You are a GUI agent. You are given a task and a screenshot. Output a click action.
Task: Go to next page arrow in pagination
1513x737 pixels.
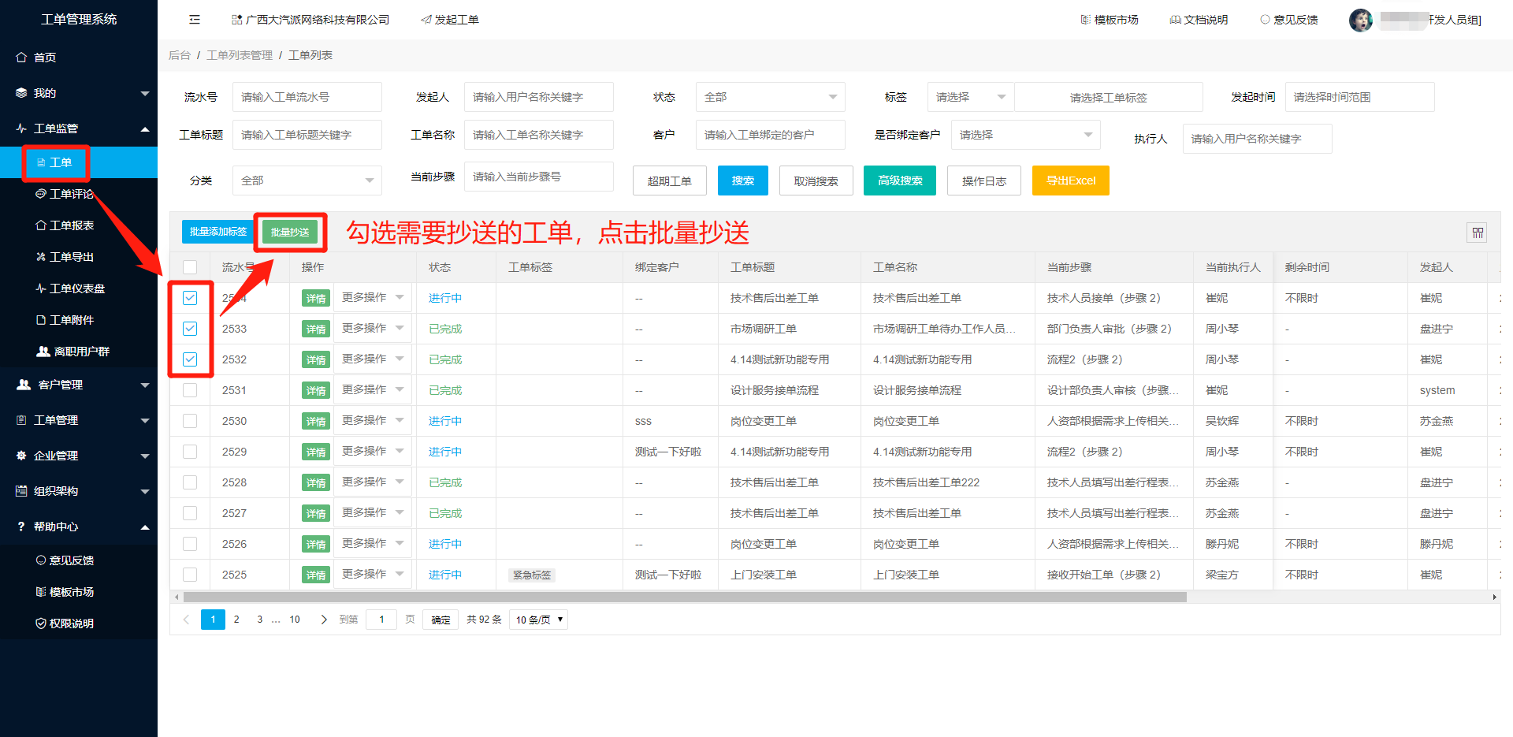324,620
